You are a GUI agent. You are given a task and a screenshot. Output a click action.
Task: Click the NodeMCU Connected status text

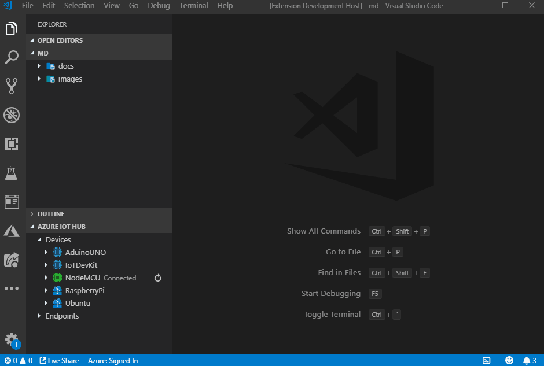tap(120, 278)
